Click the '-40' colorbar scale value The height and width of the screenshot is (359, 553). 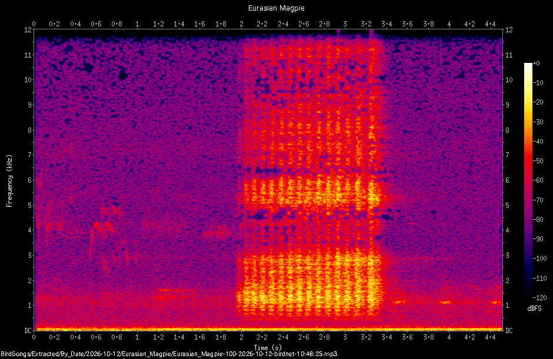pyautogui.click(x=538, y=141)
